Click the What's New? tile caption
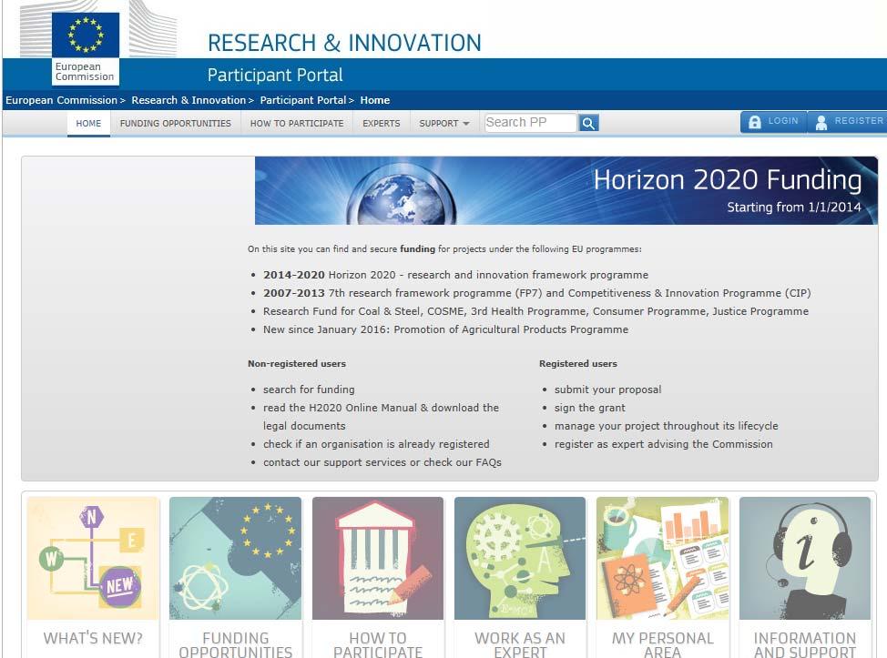887x658 pixels. point(93,638)
